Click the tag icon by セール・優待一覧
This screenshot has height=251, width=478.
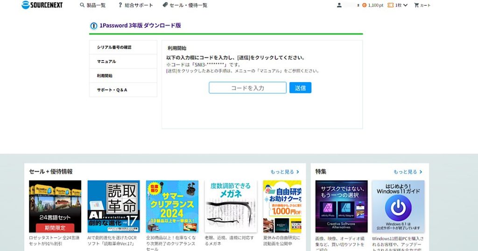pyautogui.click(x=165, y=5)
